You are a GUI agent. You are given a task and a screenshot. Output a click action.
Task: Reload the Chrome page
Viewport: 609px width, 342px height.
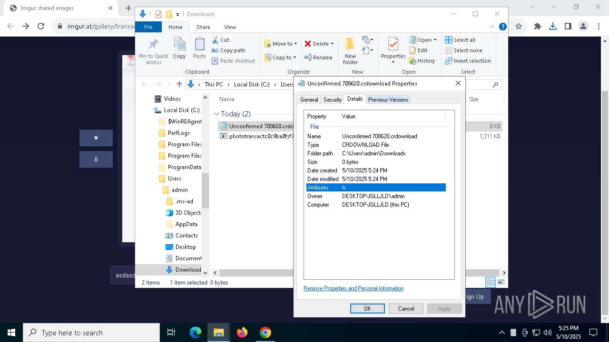(x=41, y=27)
